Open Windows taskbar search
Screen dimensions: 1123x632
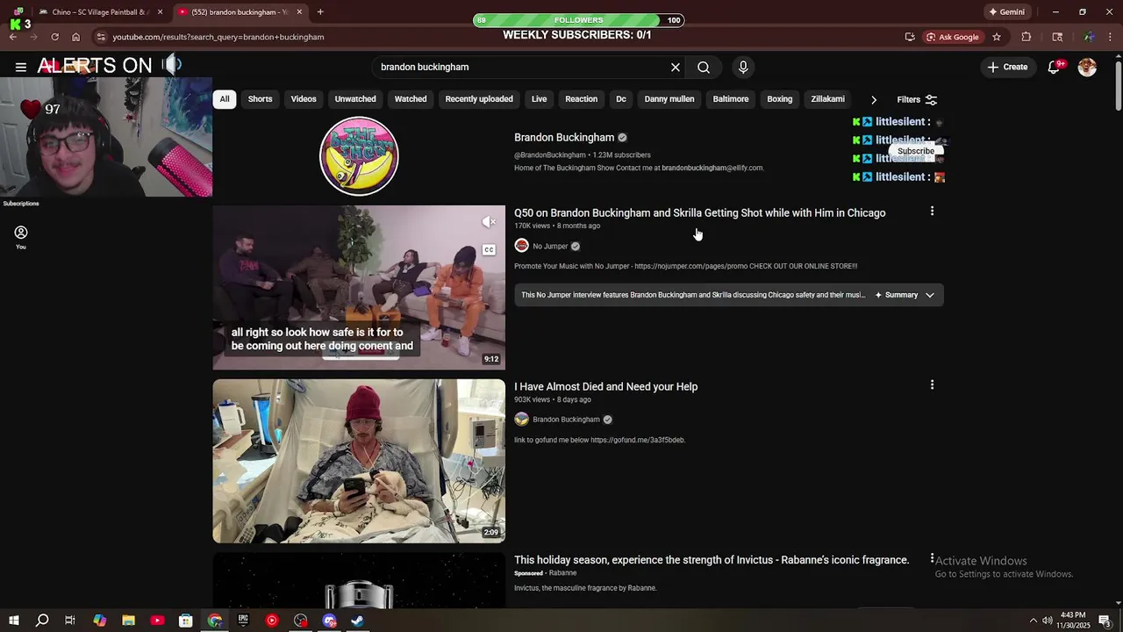point(41,621)
